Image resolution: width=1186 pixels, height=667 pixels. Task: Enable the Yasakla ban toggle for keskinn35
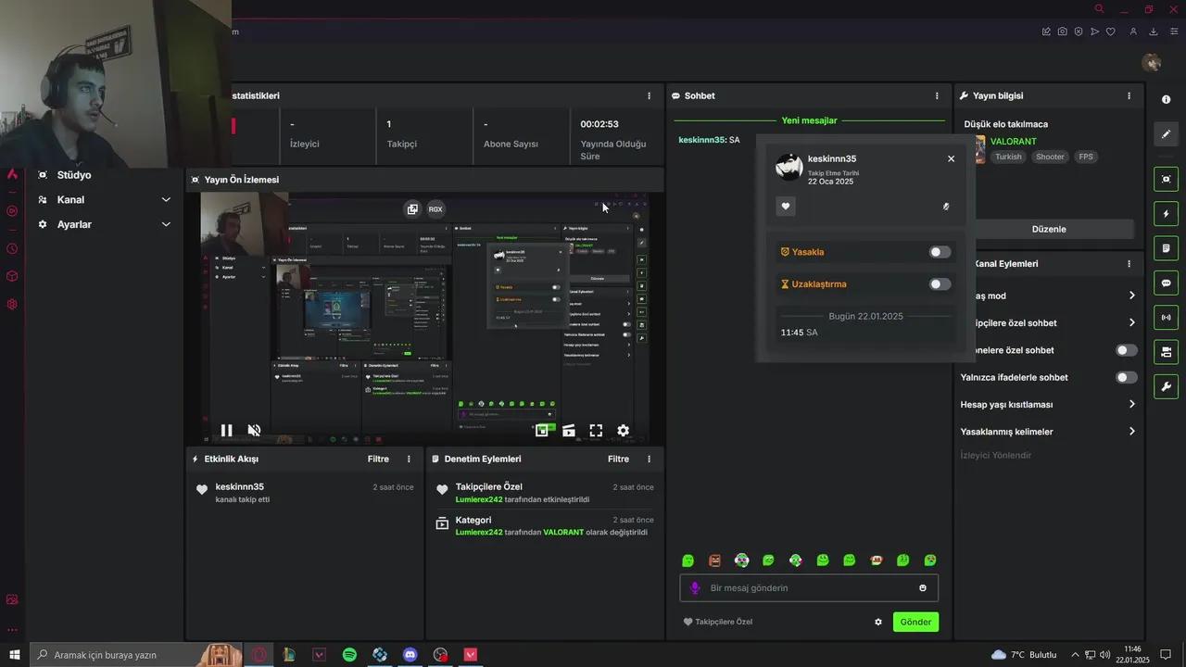pos(939,251)
